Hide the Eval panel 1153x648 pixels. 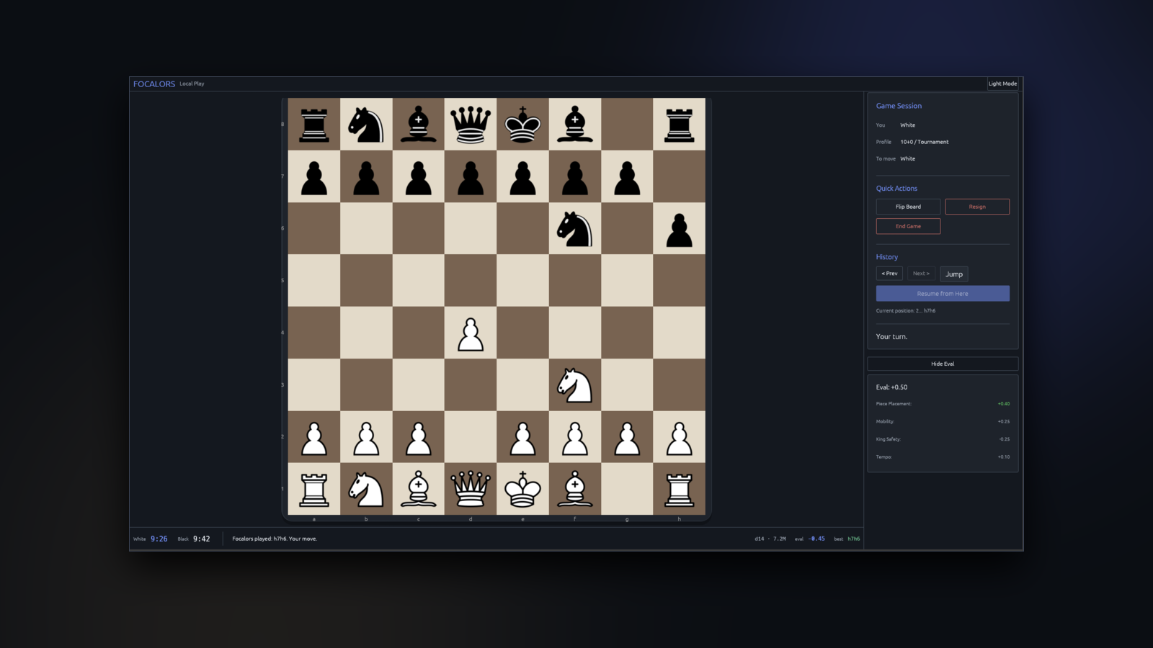click(x=943, y=364)
